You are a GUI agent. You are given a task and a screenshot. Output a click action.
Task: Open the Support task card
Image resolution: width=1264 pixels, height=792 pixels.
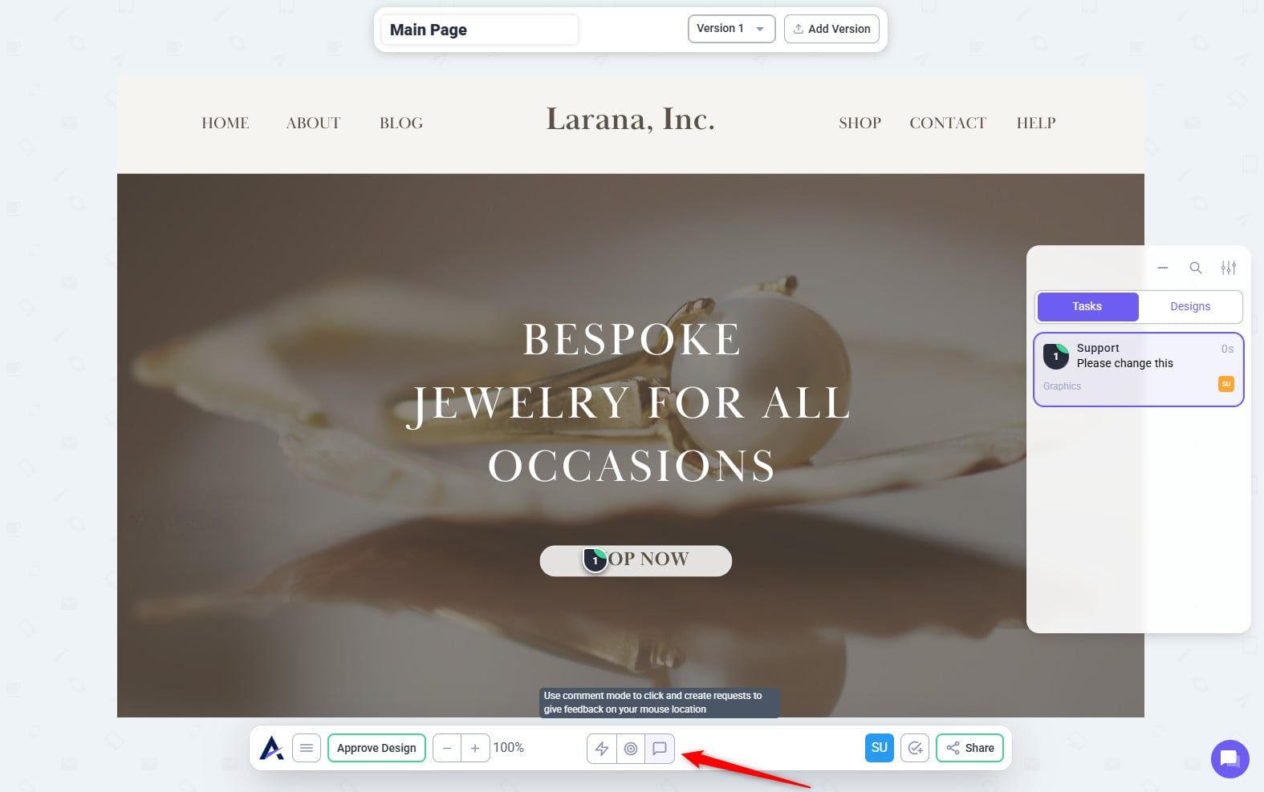pyautogui.click(x=1138, y=370)
